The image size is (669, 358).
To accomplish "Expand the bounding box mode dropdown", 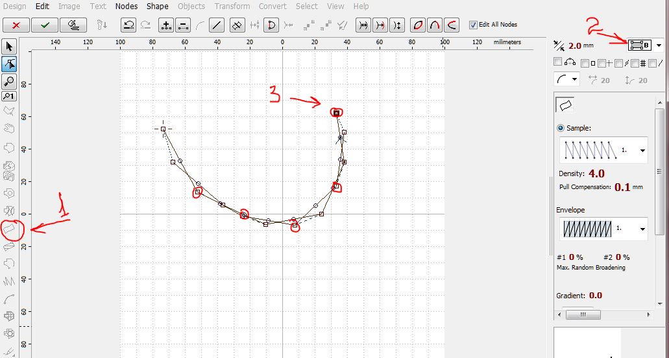I will pos(659,45).
